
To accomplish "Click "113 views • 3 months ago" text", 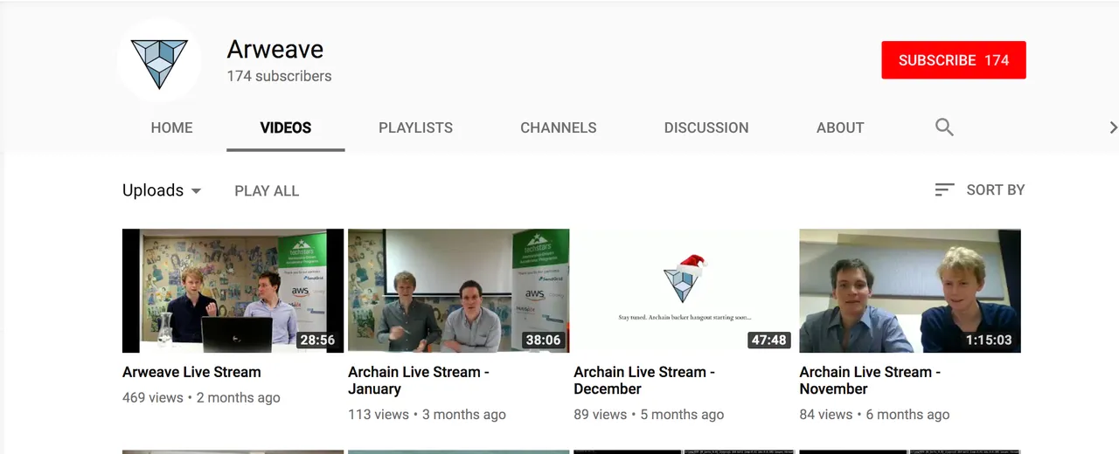I will tap(427, 415).
